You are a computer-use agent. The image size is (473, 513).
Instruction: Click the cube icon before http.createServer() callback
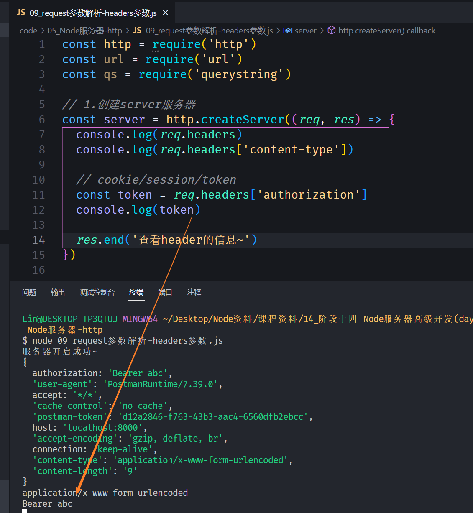[331, 31]
